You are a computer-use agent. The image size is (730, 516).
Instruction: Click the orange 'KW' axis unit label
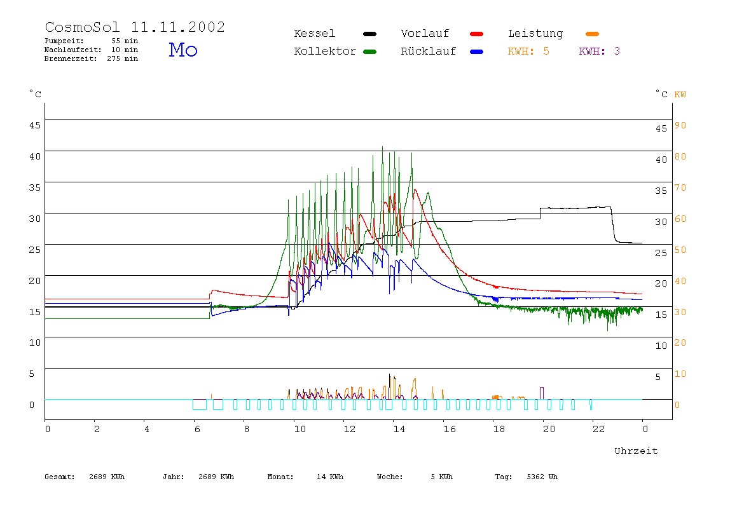(680, 95)
